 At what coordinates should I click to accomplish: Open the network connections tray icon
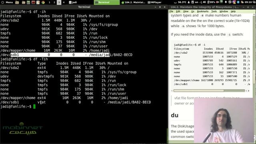(x=201, y=2)
